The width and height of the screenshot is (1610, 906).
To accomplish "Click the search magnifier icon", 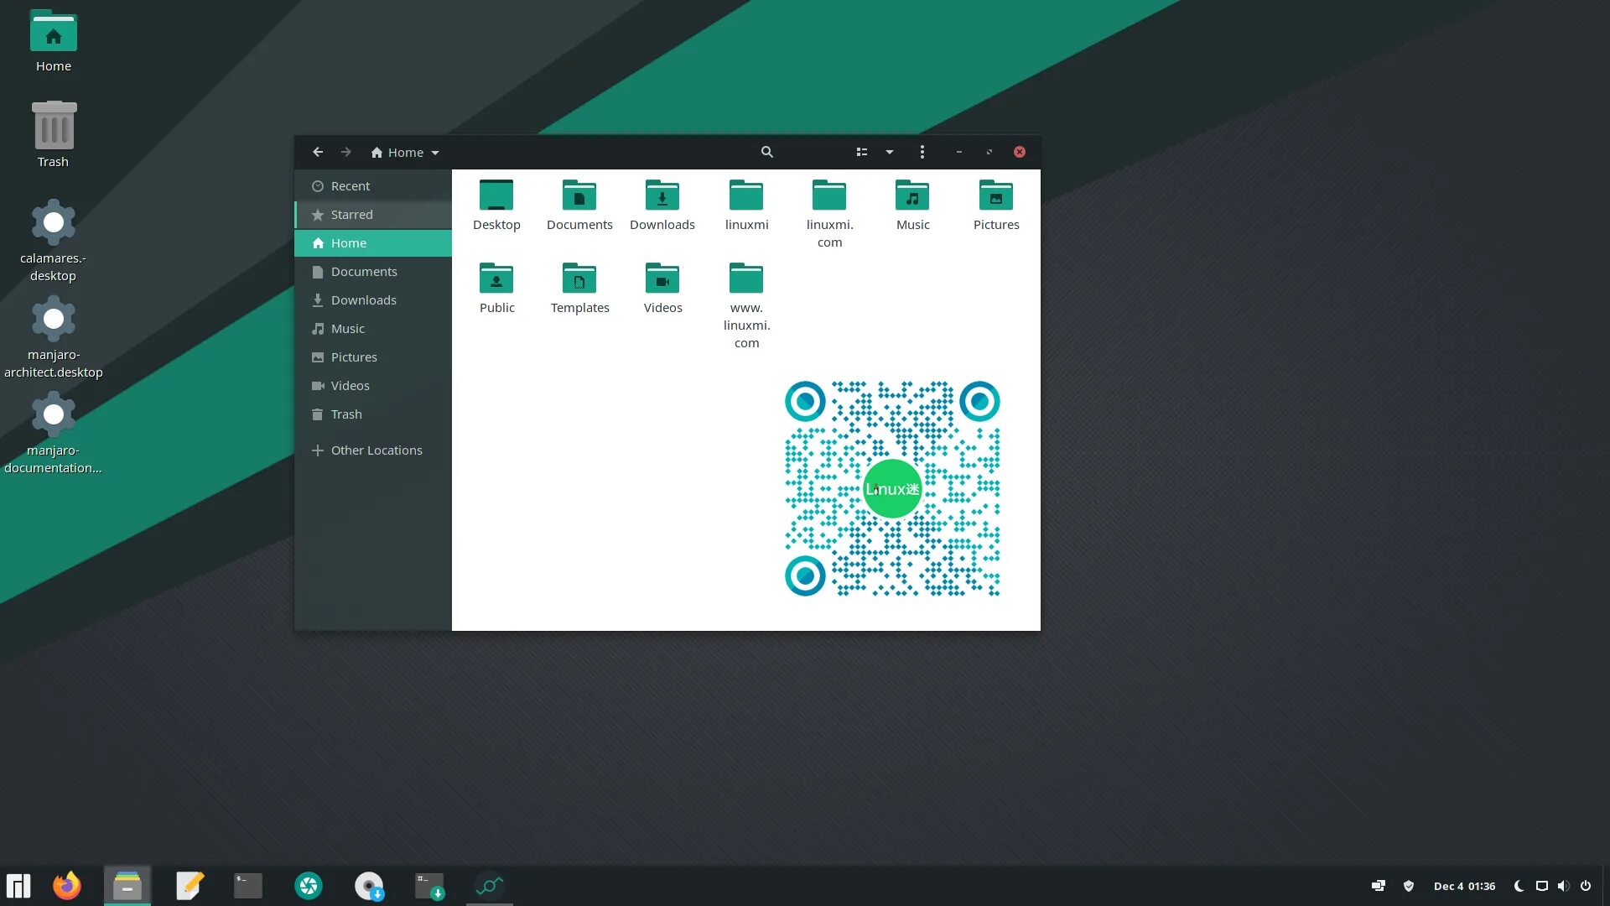I will 766,152.
